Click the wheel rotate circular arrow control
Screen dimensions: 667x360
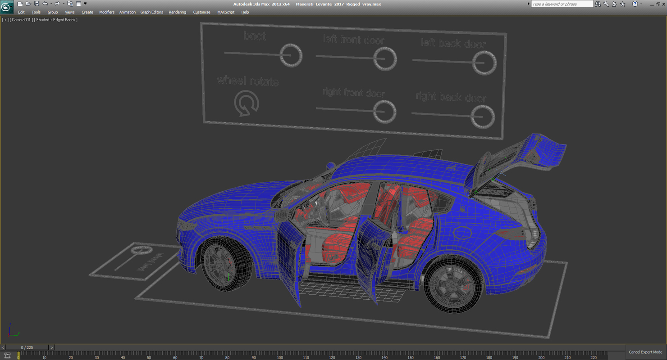click(247, 103)
